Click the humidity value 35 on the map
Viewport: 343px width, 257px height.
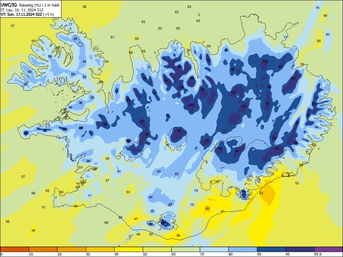pos(207,208)
